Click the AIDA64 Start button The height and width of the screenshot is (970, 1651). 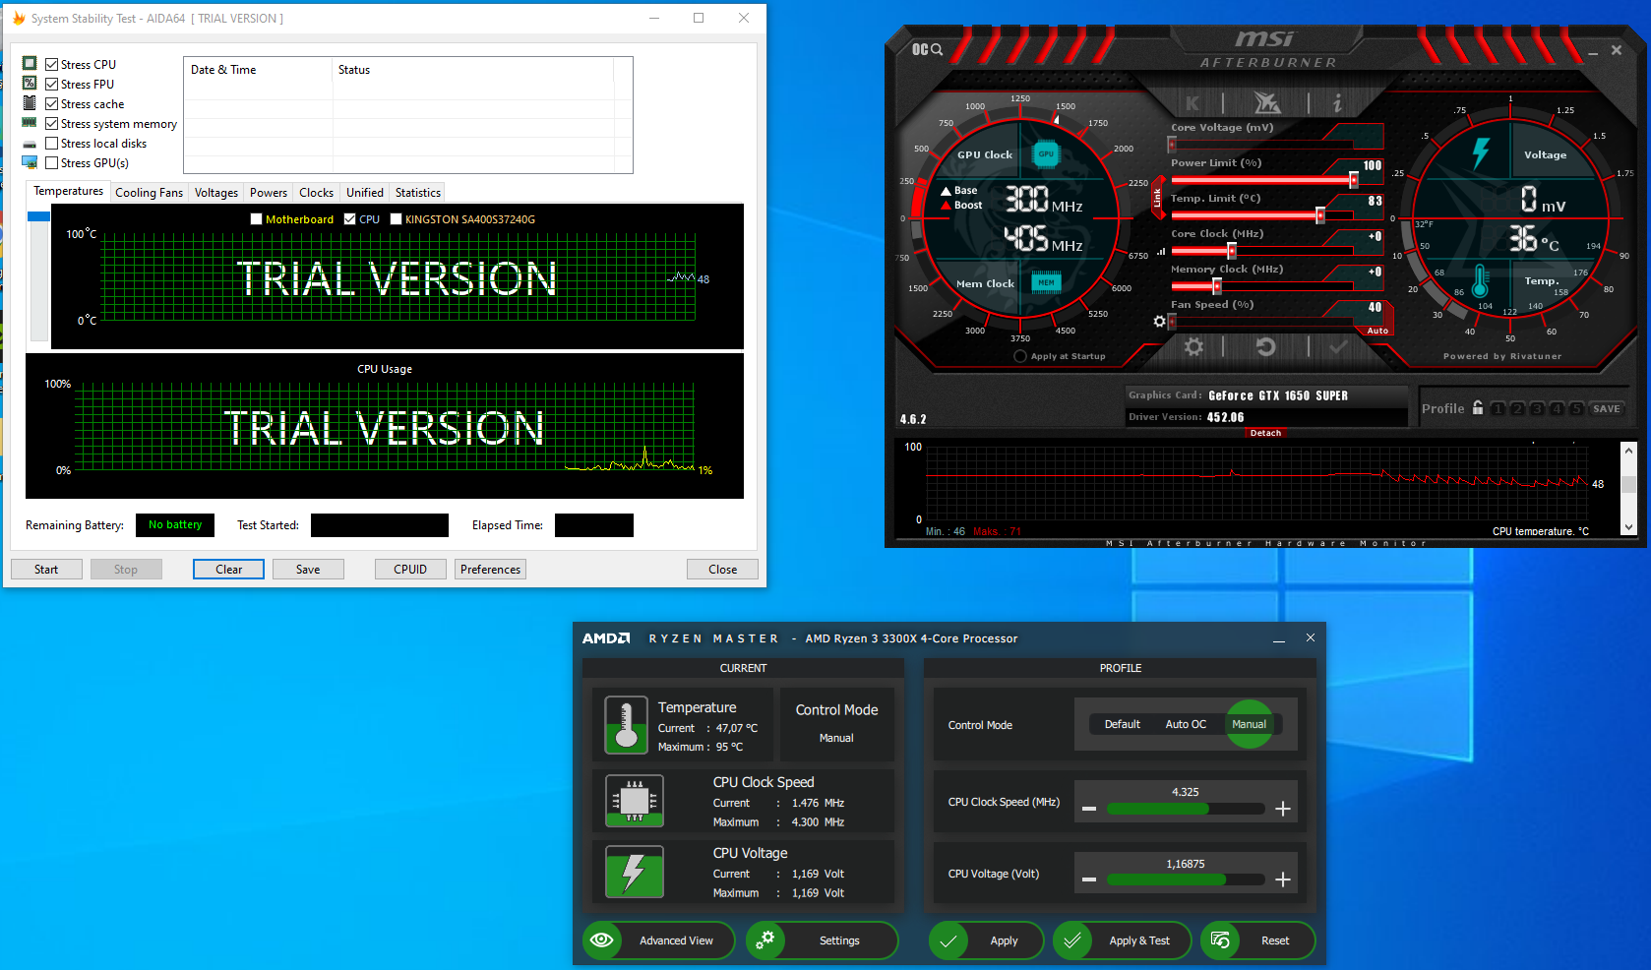(46, 570)
